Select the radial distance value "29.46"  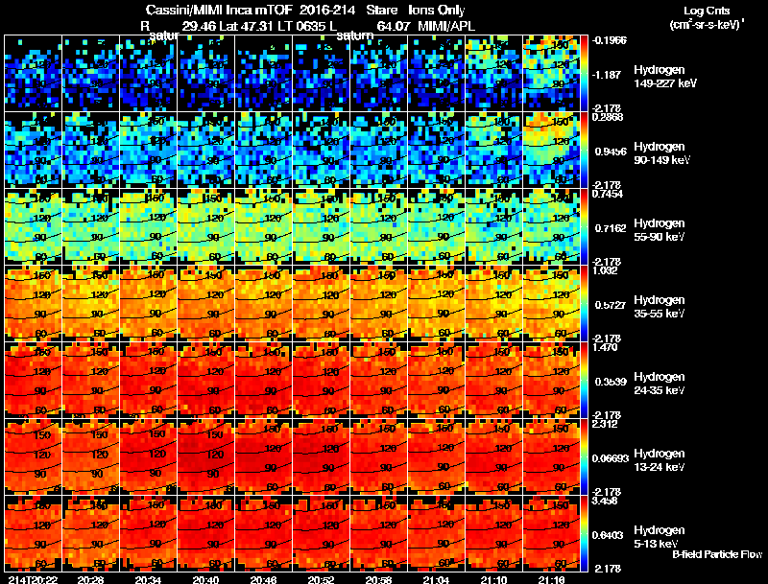pos(199,27)
